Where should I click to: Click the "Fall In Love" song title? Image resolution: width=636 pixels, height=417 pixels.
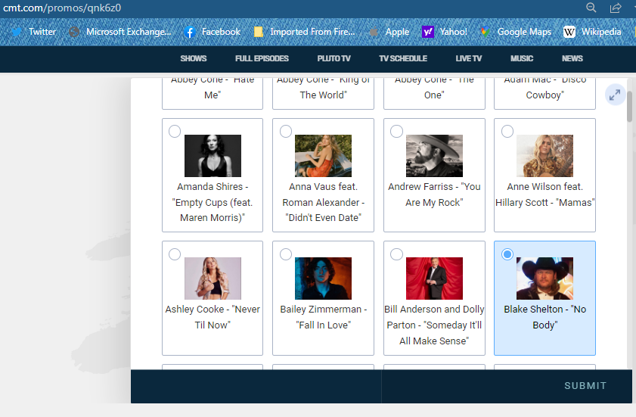(x=323, y=325)
